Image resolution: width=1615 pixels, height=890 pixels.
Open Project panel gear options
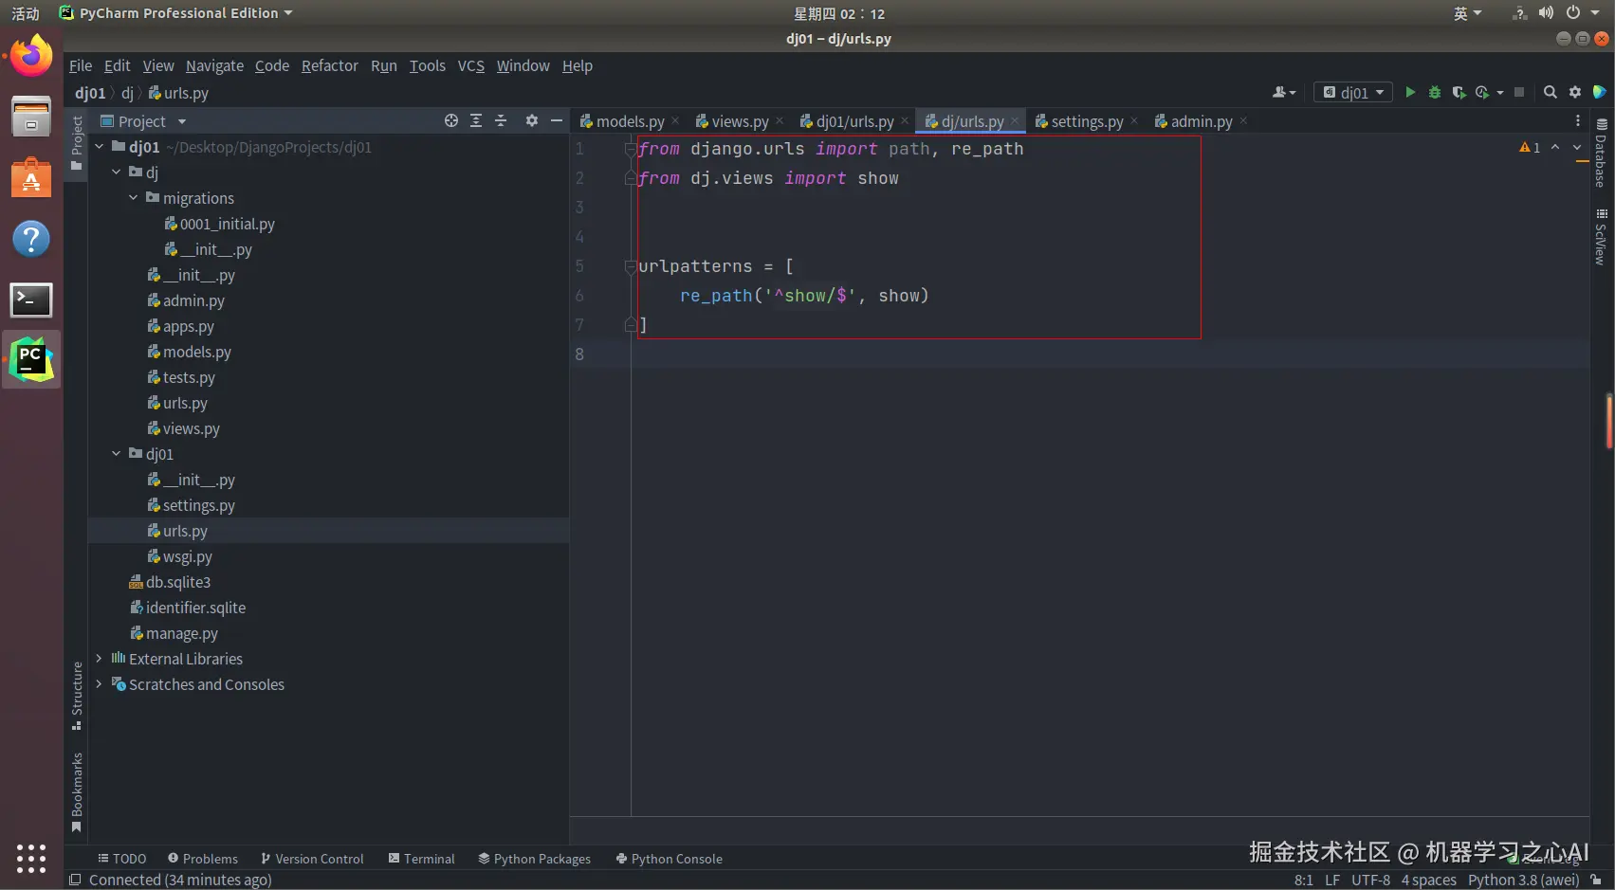point(531,120)
